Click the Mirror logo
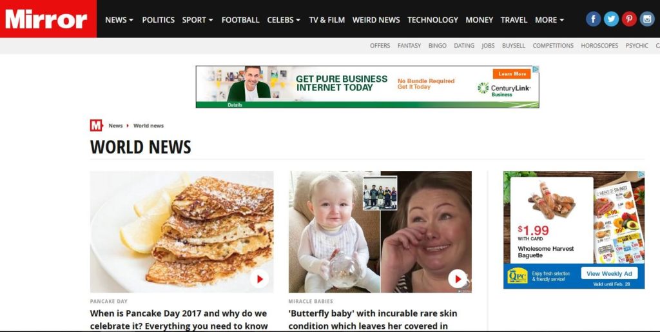The height and width of the screenshot is (332, 660). coord(48,19)
